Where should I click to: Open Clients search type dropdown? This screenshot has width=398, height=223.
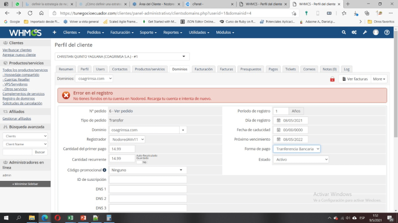pos(25,136)
